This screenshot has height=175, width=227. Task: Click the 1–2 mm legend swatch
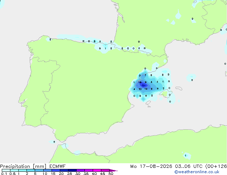23,170
